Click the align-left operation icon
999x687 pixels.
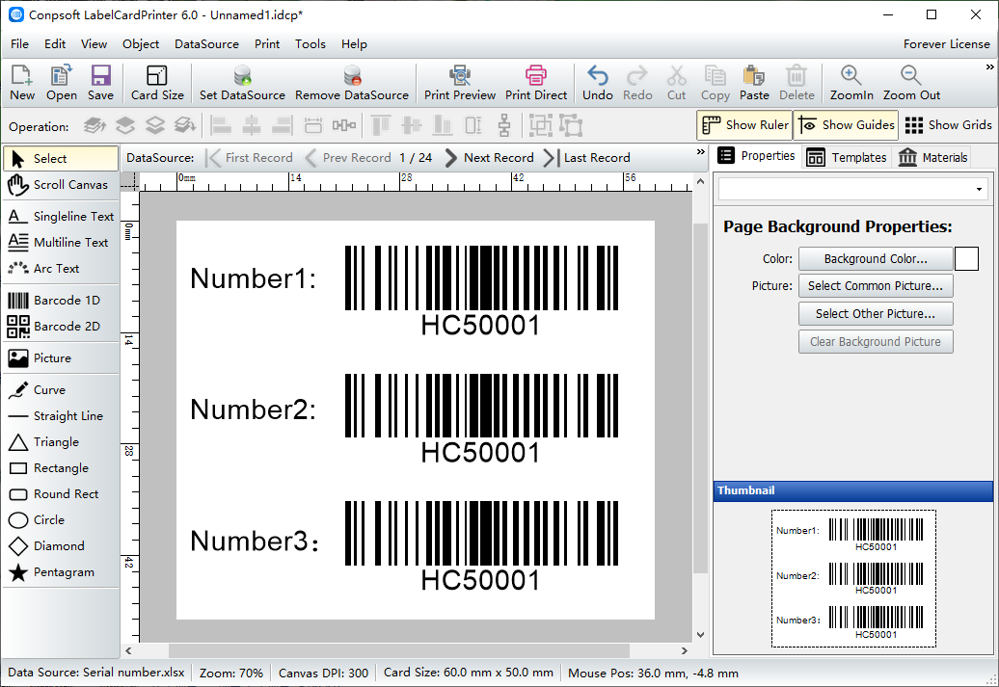221,125
